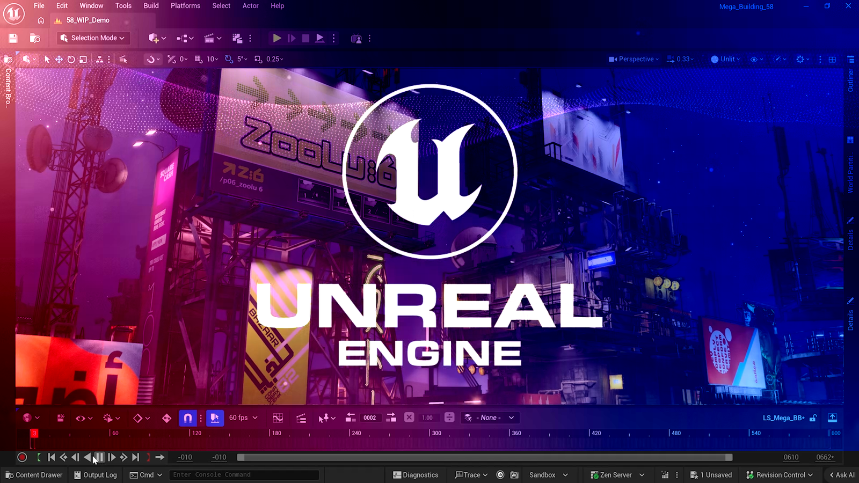Jump to the end of the sequence
859x483 pixels.
click(x=135, y=457)
